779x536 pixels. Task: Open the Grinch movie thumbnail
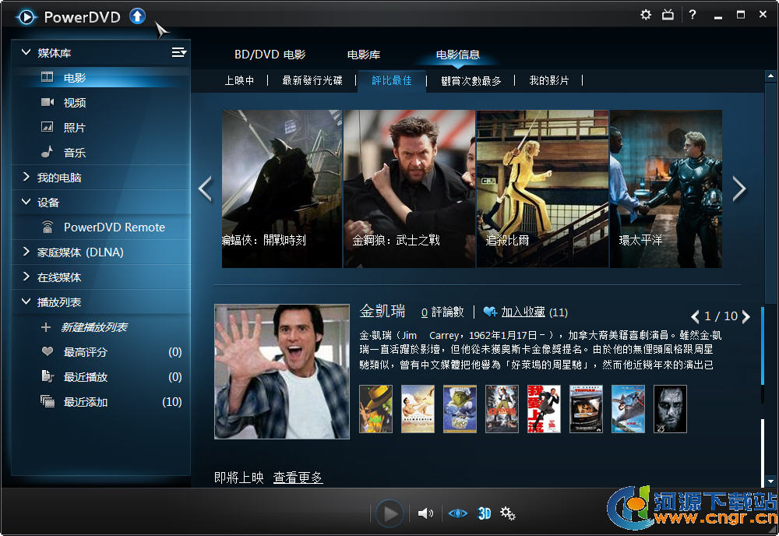(460, 409)
